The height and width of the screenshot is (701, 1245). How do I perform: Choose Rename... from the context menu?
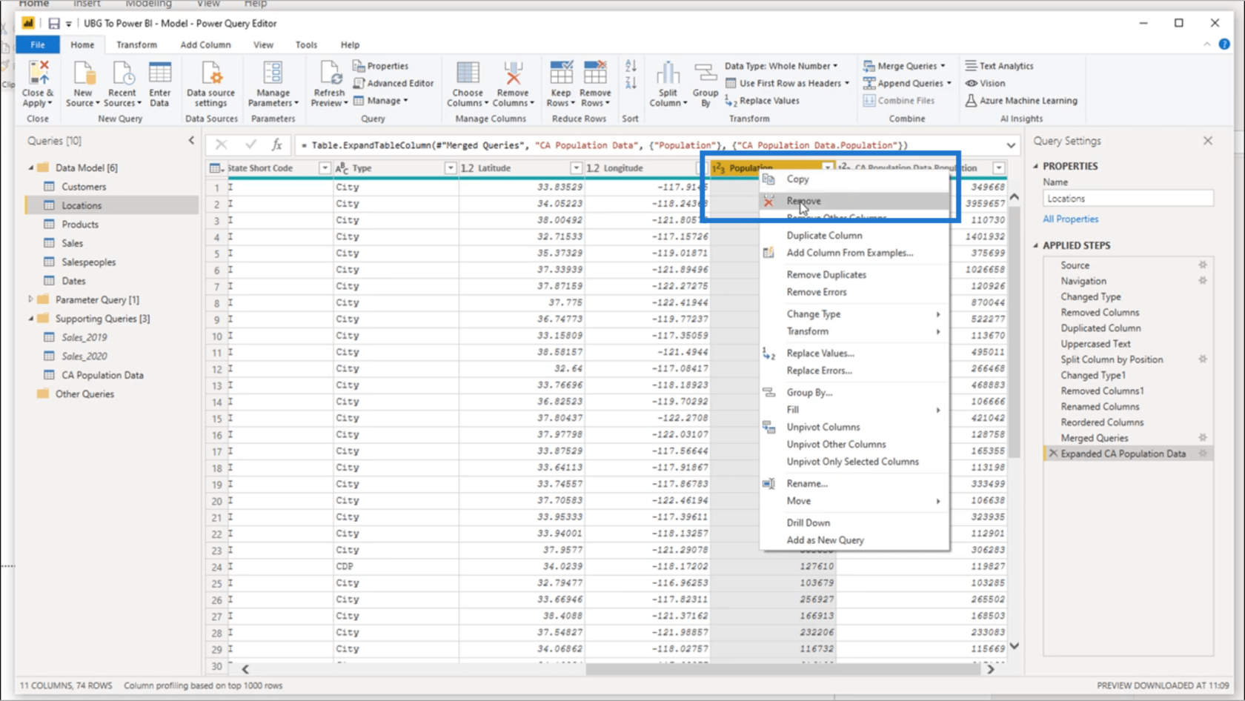coord(854,484)
